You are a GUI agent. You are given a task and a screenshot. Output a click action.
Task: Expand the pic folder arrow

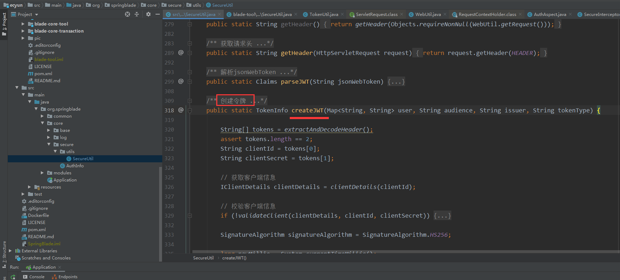(23, 38)
